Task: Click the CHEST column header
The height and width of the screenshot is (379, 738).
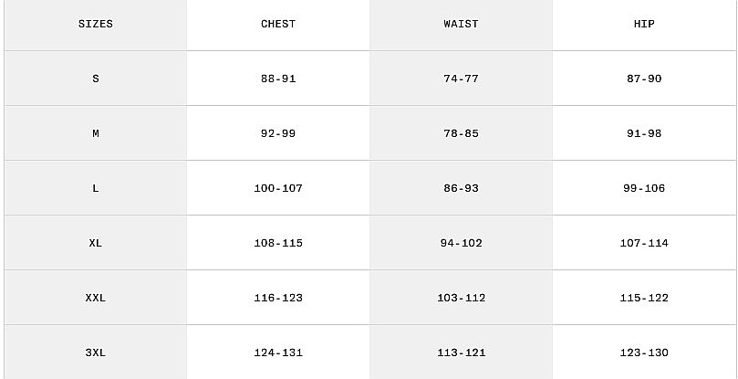Action: coord(278,24)
